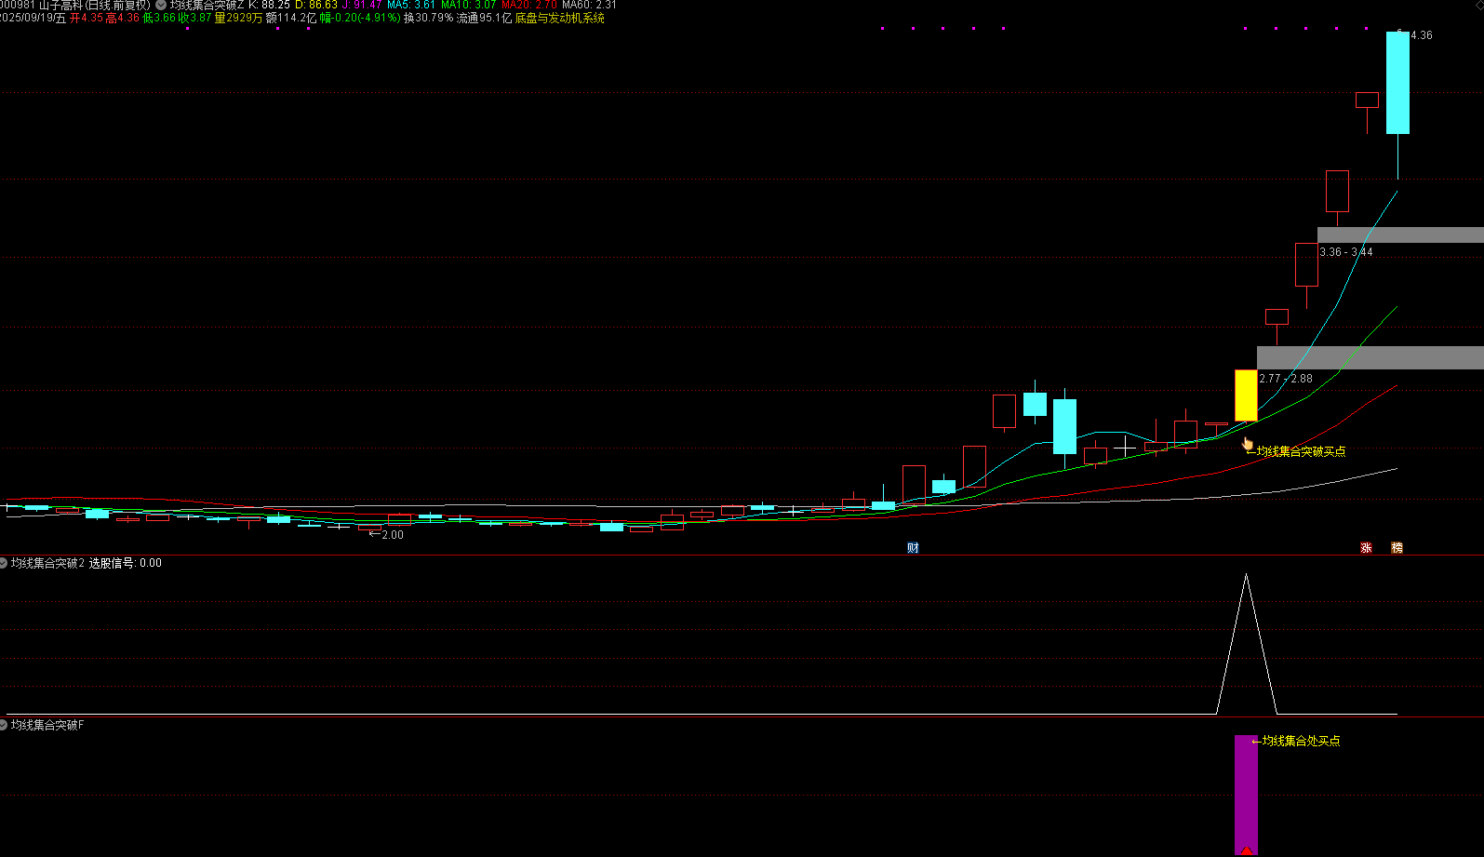Click the 幅-0.20(-4.91%) change value

360,18
